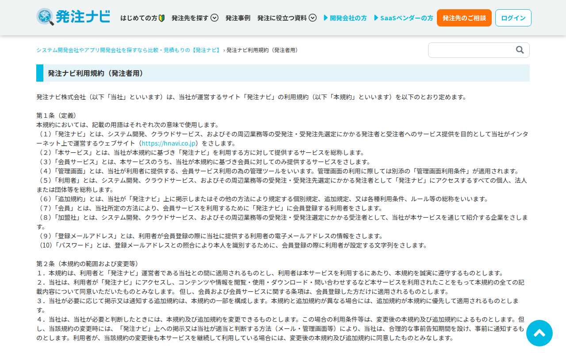Viewport: 566px width, 353px height.
Task: Click the scroll-to-top arrow button
Action: tap(539, 333)
